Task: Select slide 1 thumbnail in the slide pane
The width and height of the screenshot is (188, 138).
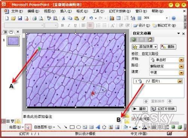Action: [x=13, y=41]
